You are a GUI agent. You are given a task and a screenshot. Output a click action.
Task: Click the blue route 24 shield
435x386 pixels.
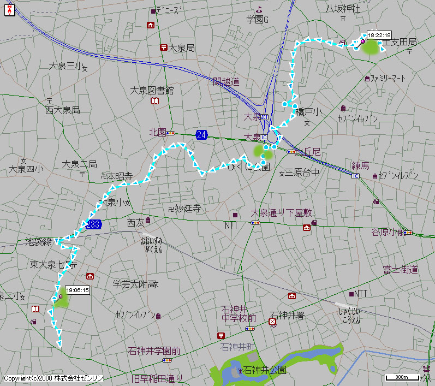pos(201,134)
